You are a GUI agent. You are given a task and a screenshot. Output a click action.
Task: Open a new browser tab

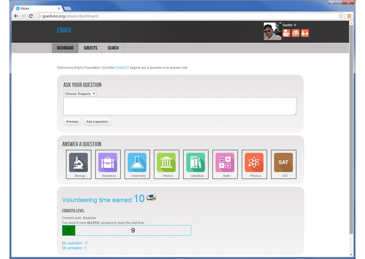68,8
